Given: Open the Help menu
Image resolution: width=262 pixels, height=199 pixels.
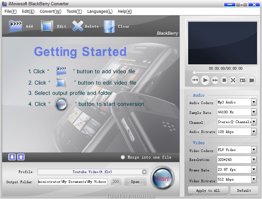Looking at the screenshot, I should click(125, 11).
